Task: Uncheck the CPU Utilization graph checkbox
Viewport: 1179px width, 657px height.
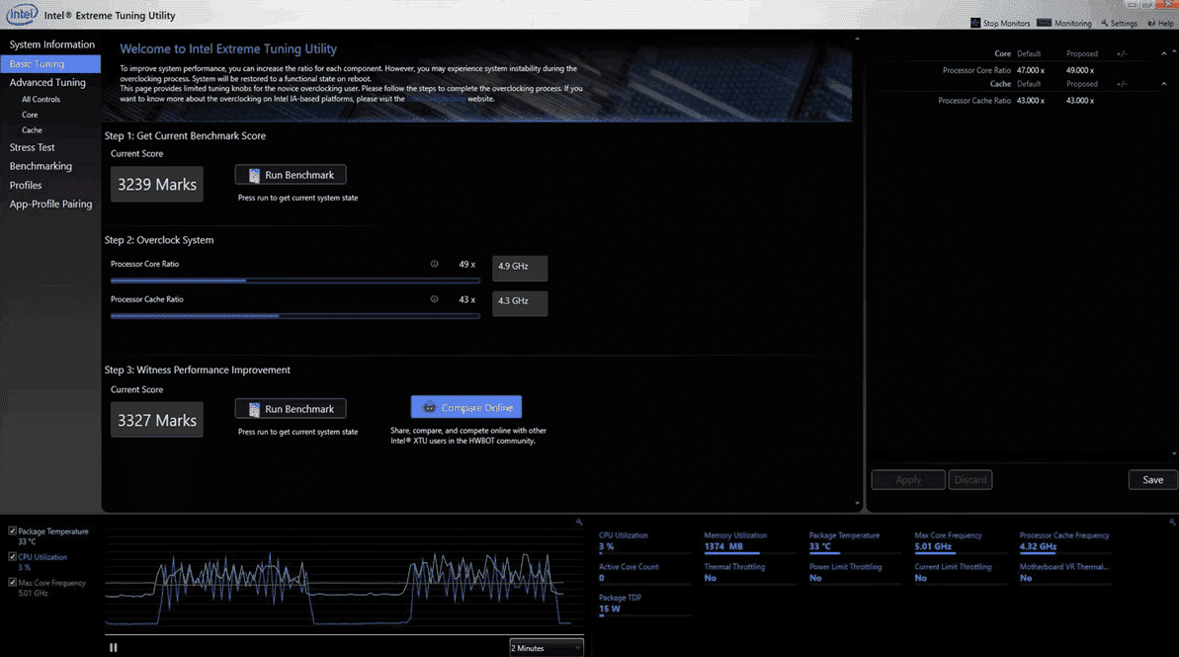Action: pyautogui.click(x=12, y=557)
